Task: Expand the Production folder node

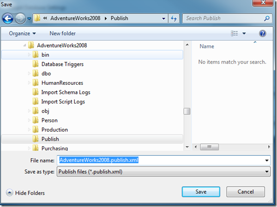Action: [29, 130]
